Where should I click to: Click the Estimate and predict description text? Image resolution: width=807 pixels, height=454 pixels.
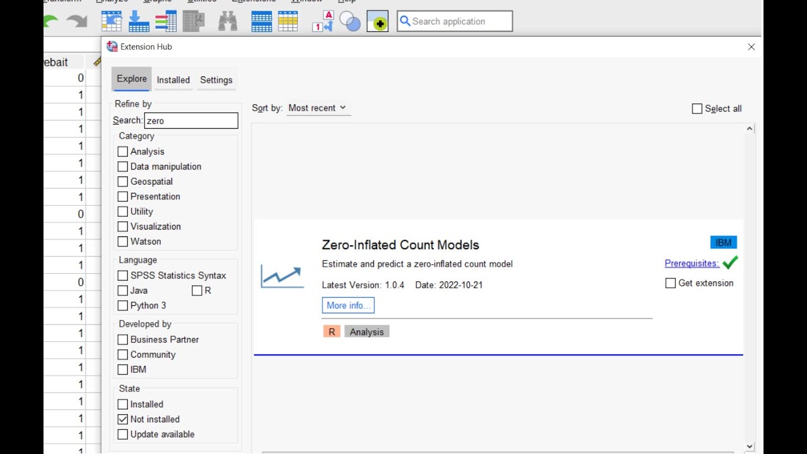click(x=417, y=264)
